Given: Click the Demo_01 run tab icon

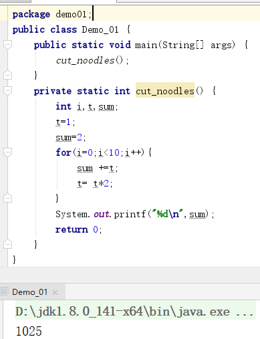Looking at the screenshot, I should [x=4, y=292].
